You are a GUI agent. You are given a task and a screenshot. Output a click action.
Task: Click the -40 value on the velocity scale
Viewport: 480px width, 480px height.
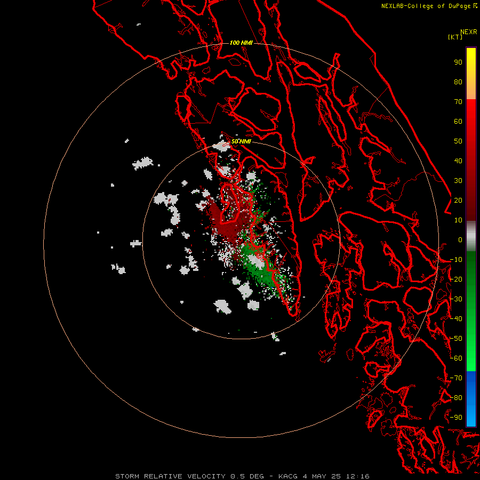(456, 319)
